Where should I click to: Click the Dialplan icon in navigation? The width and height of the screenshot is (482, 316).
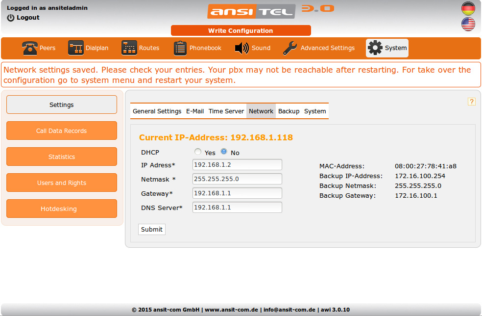[x=76, y=48]
